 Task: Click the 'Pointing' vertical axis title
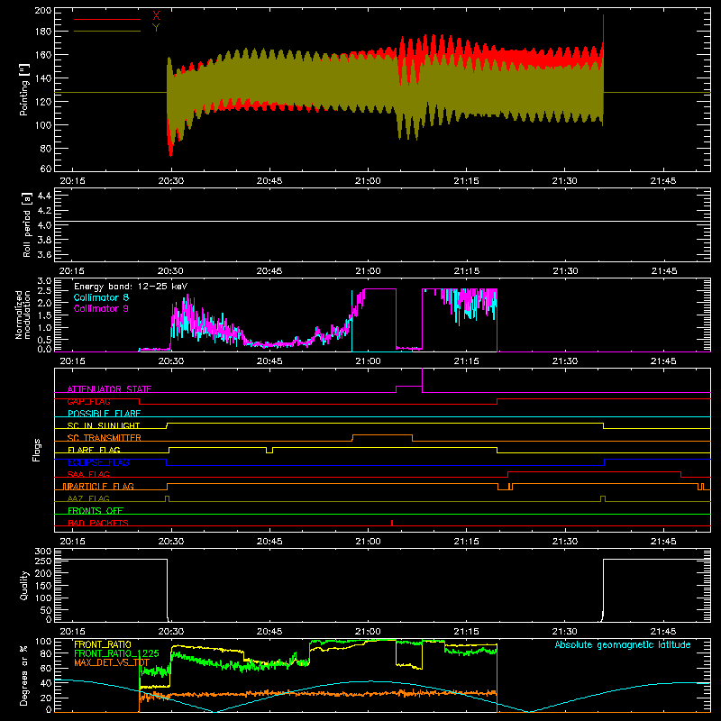pos(24,89)
